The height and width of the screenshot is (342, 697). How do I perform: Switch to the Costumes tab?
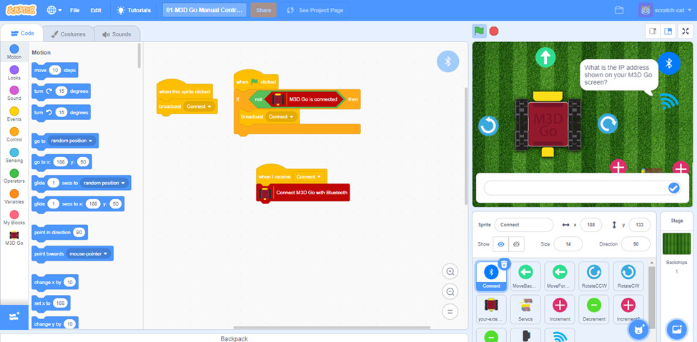(69, 34)
